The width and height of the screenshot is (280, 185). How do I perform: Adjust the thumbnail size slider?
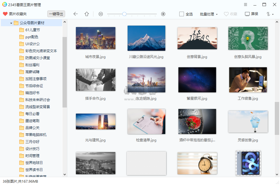[124, 14]
